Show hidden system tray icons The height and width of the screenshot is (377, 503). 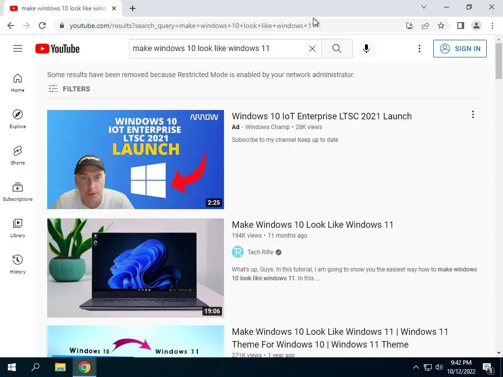[416, 367]
